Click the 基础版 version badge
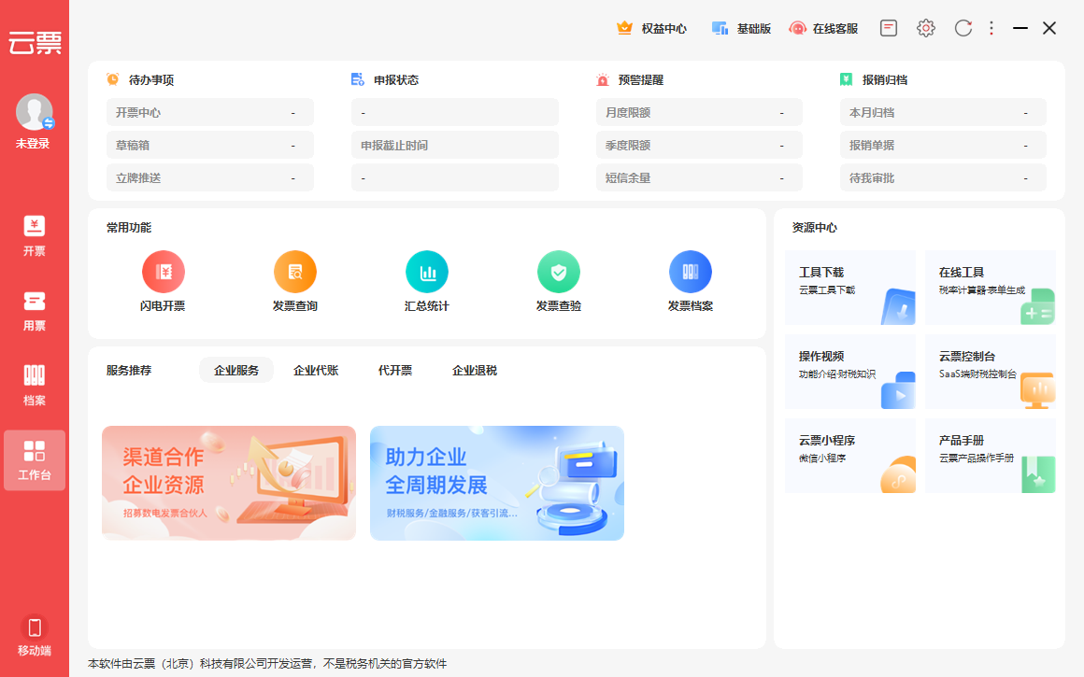Image resolution: width=1084 pixels, height=677 pixels. pos(741,28)
